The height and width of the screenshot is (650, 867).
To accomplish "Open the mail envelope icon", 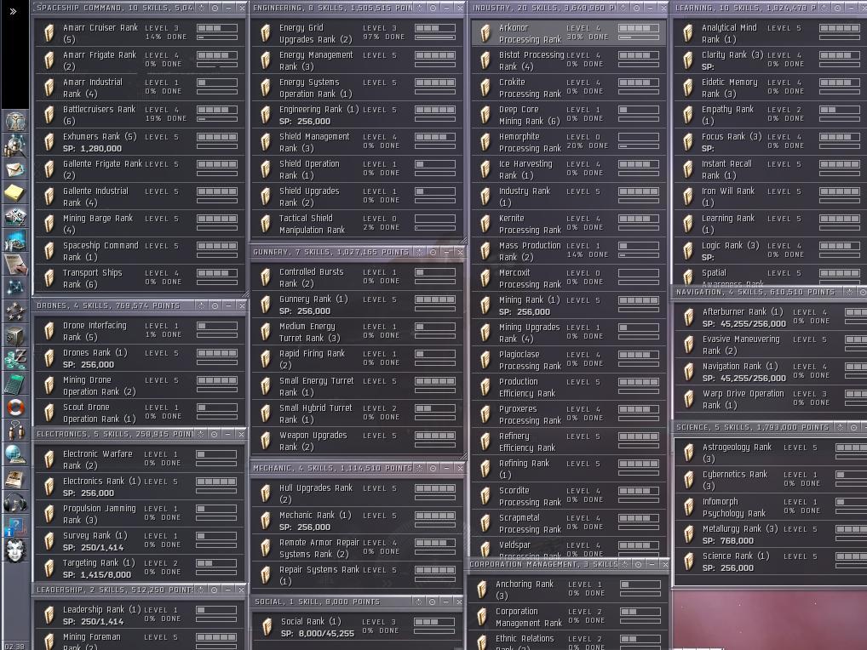I will pyautogui.click(x=15, y=169).
